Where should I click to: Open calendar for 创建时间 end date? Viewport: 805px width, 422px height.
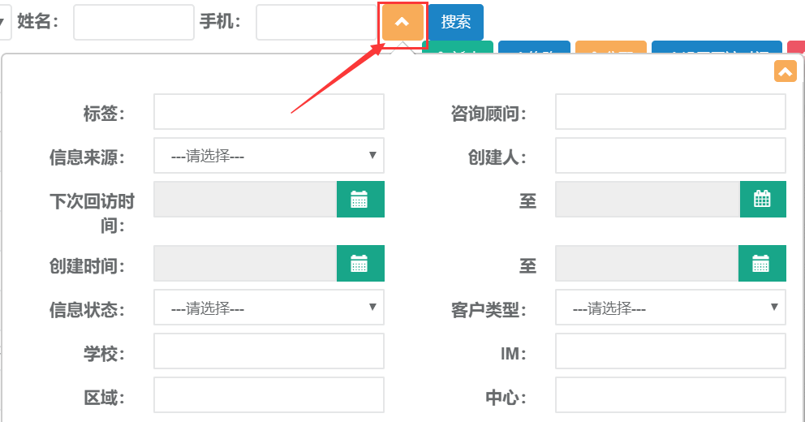pyautogui.click(x=761, y=263)
